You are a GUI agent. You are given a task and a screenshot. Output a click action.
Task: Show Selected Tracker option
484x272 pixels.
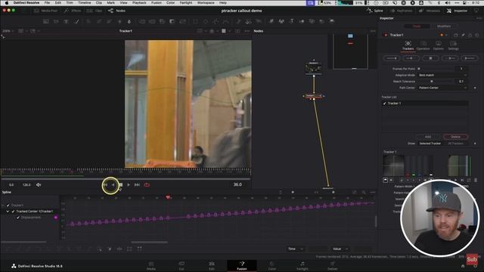click(430, 144)
